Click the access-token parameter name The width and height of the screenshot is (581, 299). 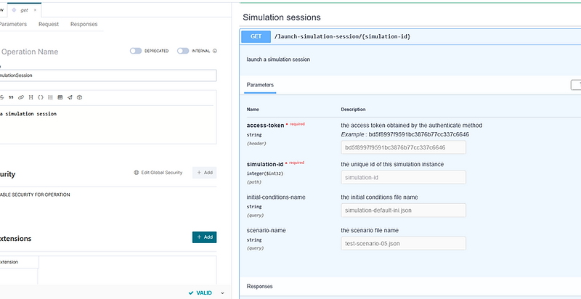pos(265,125)
